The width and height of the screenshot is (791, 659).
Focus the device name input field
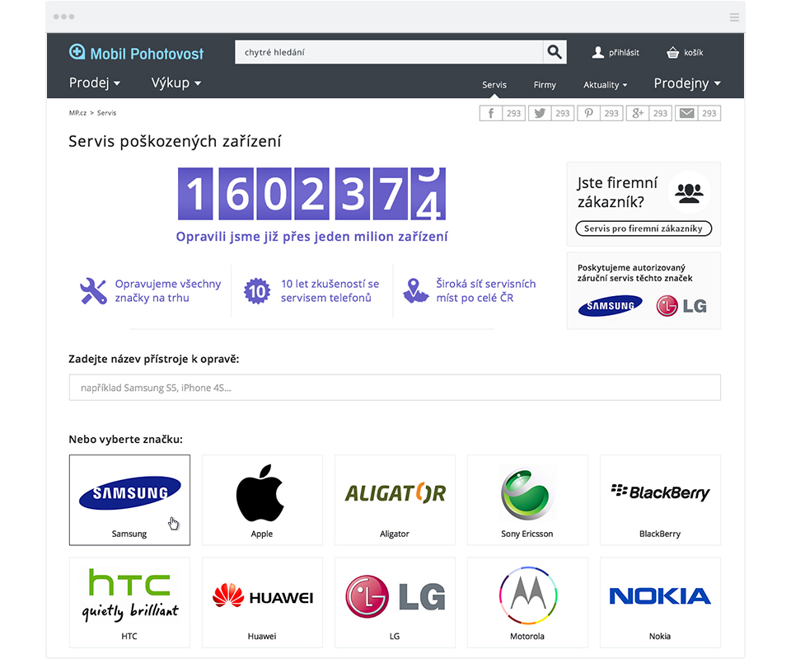(395, 388)
